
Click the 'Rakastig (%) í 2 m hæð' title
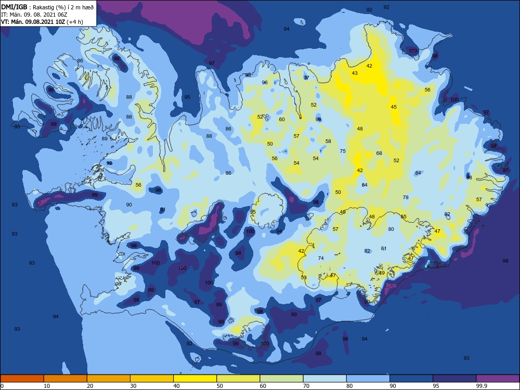[63, 7]
